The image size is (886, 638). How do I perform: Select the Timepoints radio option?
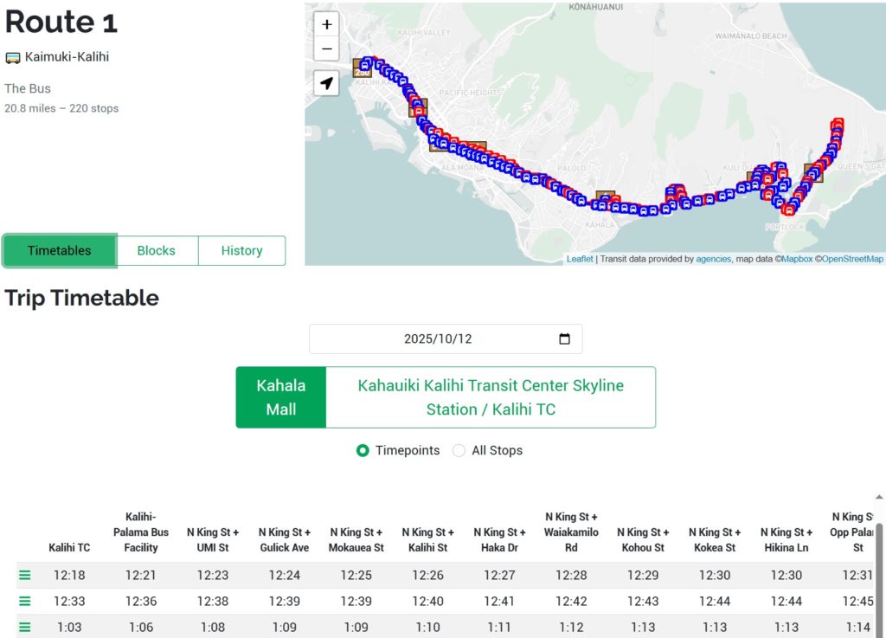[363, 450]
